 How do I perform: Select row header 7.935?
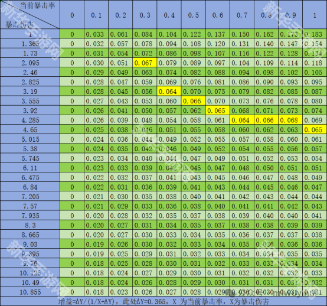30,216
